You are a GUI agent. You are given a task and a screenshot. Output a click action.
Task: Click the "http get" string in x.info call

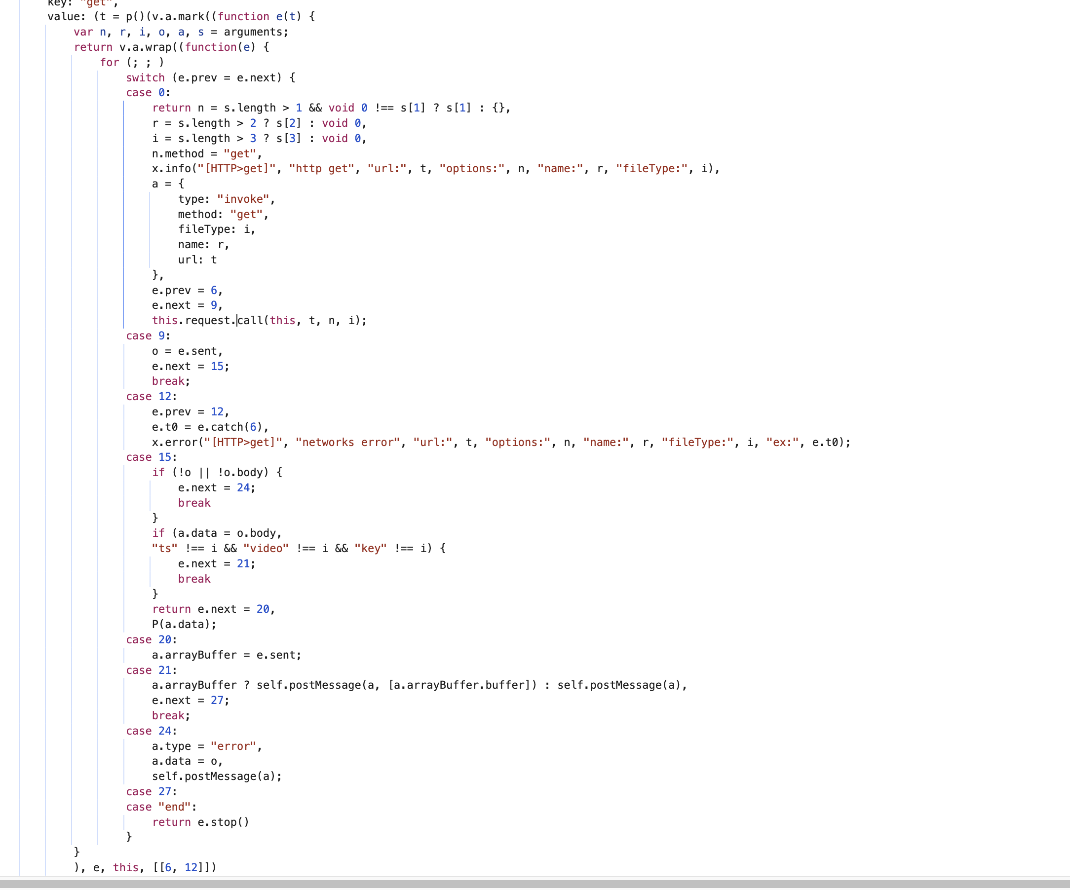click(321, 169)
